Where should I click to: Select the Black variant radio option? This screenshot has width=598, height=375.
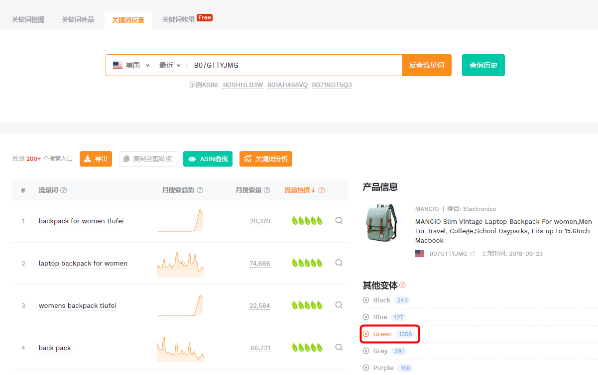[x=366, y=300]
